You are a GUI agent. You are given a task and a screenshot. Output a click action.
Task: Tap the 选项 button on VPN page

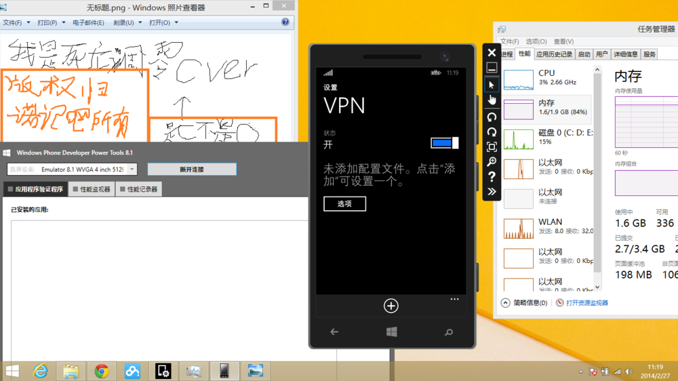point(344,203)
